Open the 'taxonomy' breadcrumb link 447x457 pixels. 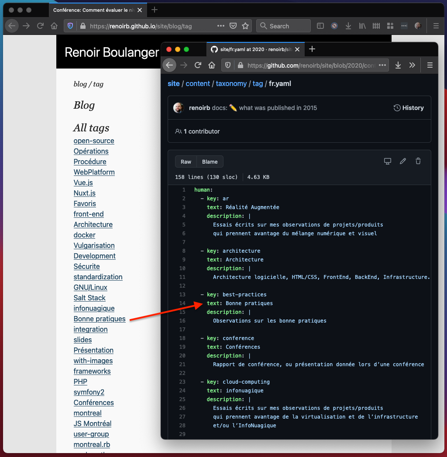click(231, 84)
